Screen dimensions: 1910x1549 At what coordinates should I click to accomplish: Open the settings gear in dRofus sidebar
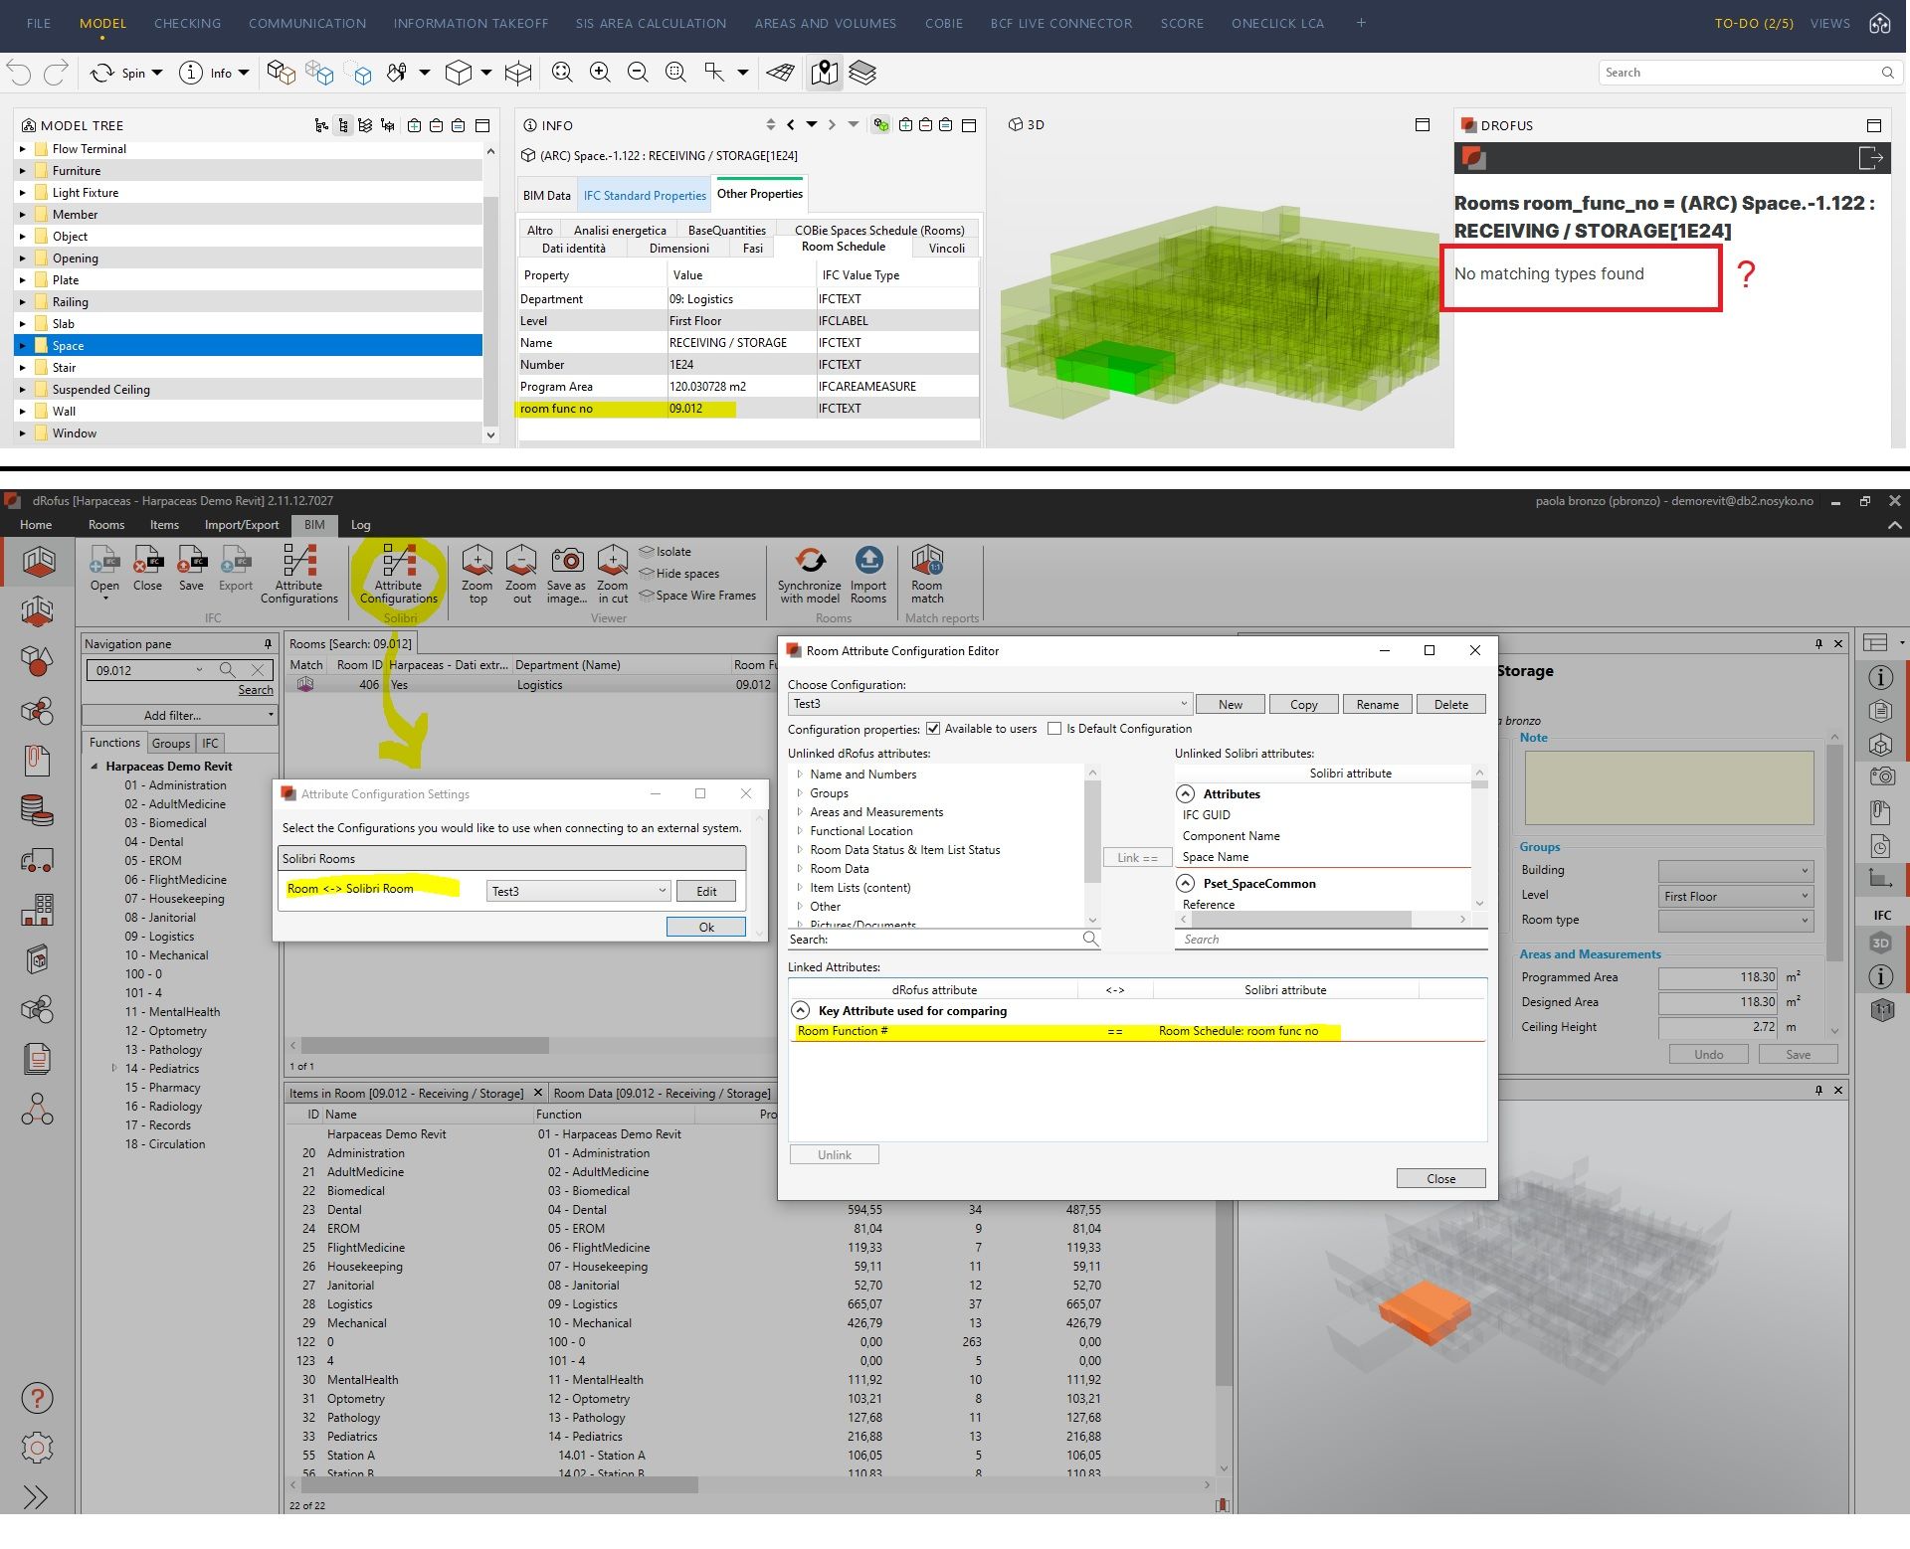(x=37, y=1448)
